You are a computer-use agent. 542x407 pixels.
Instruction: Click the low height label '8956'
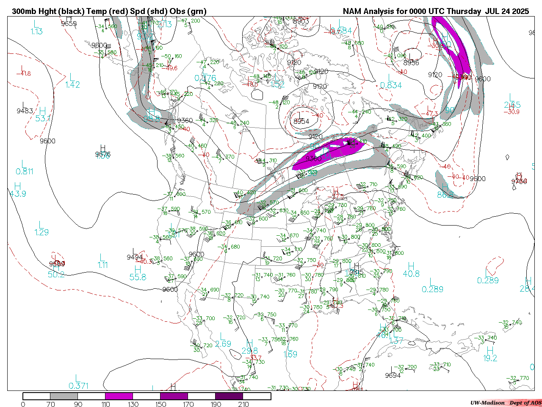point(411,63)
